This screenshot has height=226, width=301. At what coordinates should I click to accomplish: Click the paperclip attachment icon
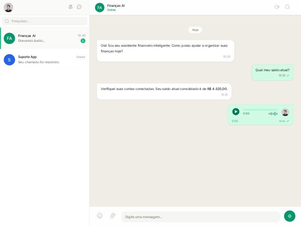112,216
